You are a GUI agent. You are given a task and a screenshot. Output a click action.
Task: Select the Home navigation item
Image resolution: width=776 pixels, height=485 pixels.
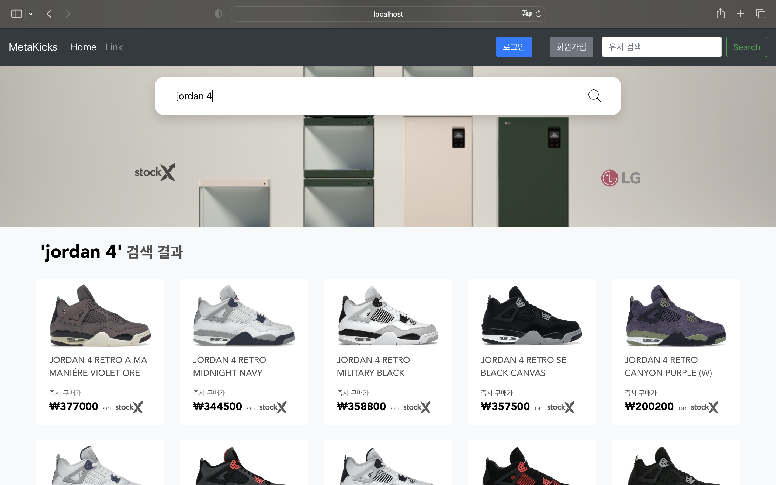83,47
